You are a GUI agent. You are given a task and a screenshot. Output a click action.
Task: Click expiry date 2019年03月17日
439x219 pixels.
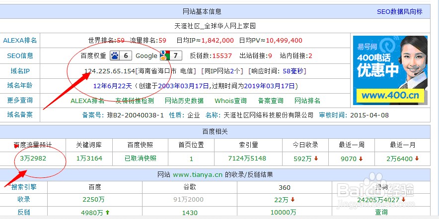tap(269, 86)
